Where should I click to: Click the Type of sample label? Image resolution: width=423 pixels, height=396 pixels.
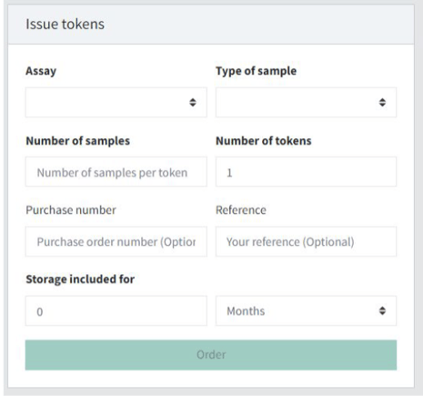point(257,71)
